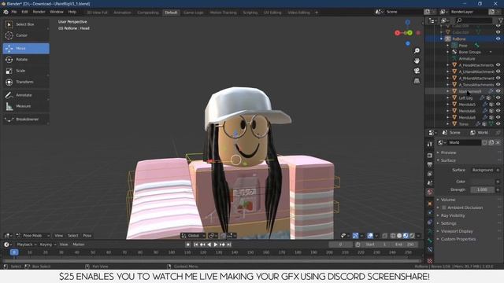Open the File menu

pos(14,12)
